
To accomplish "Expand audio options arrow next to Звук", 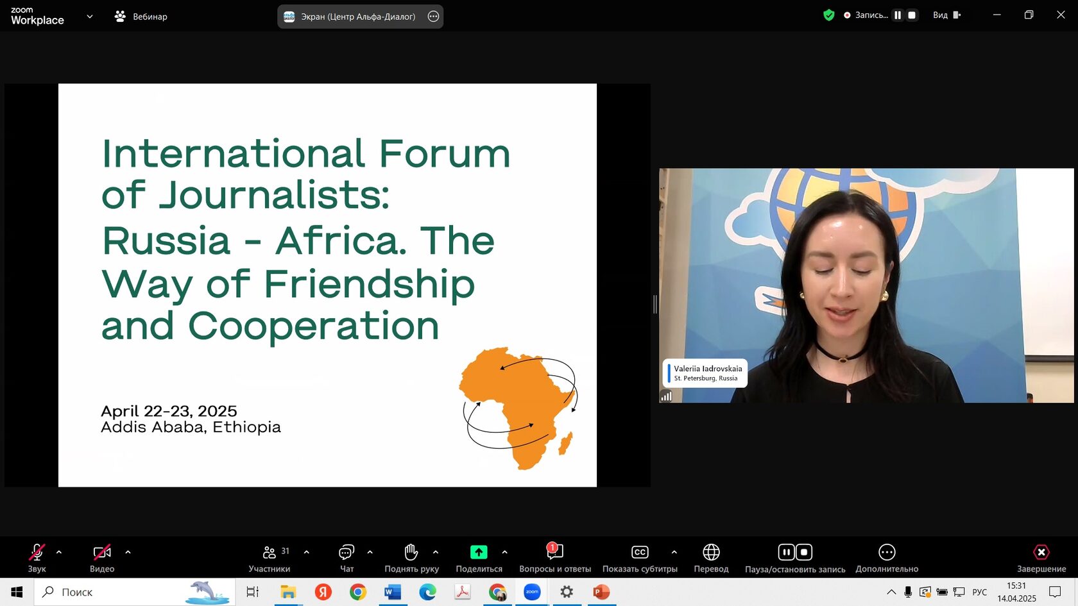I will coord(59,552).
